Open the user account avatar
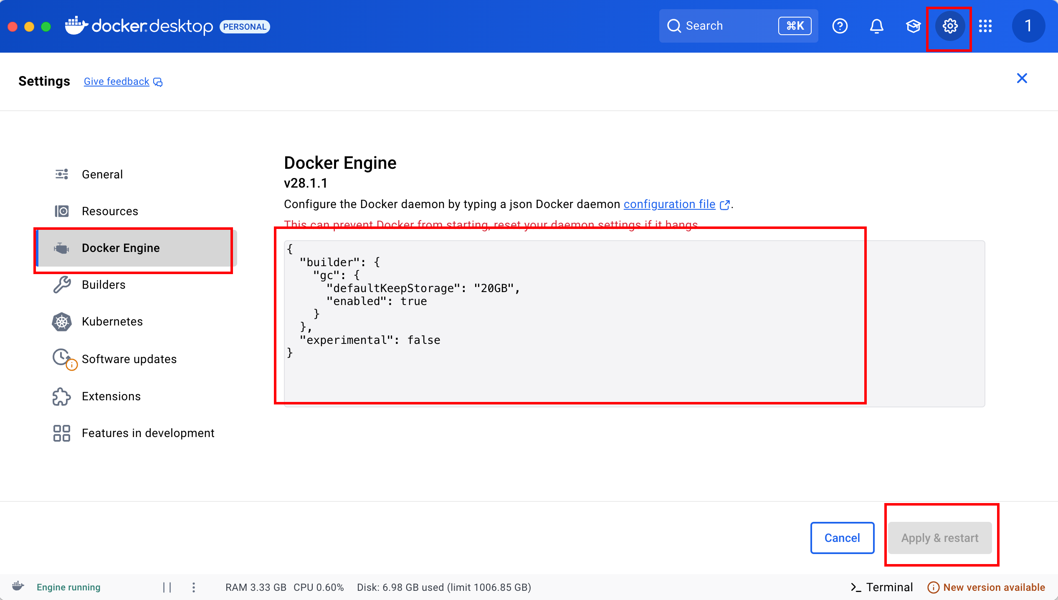This screenshot has height=600, width=1058. click(x=1028, y=26)
